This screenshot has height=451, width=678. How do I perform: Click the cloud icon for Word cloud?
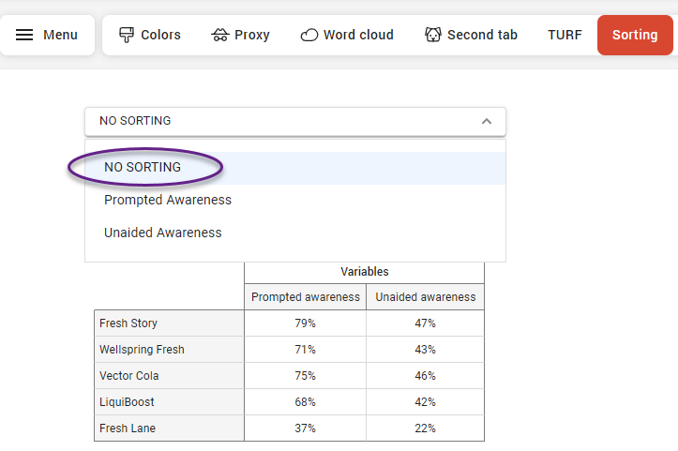[x=309, y=35]
